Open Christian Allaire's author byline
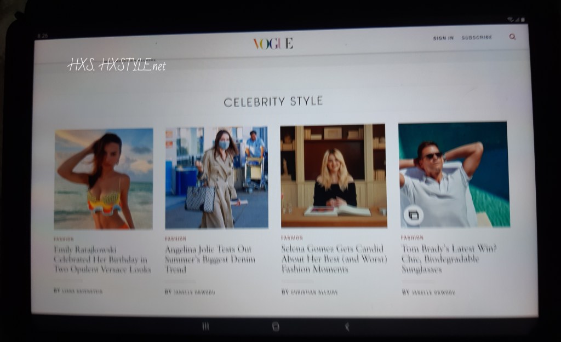The height and width of the screenshot is (342, 561). [313, 293]
